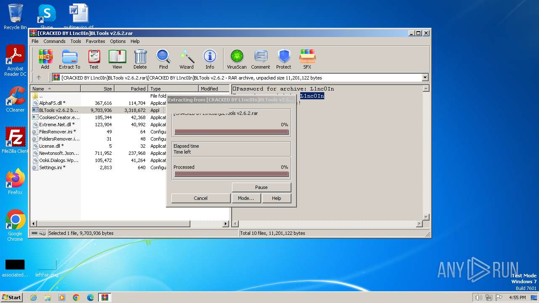Click the taskbar clock 4:55 PM
The width and height of the screenshot is (539, 303).
[x=517, y=298]
